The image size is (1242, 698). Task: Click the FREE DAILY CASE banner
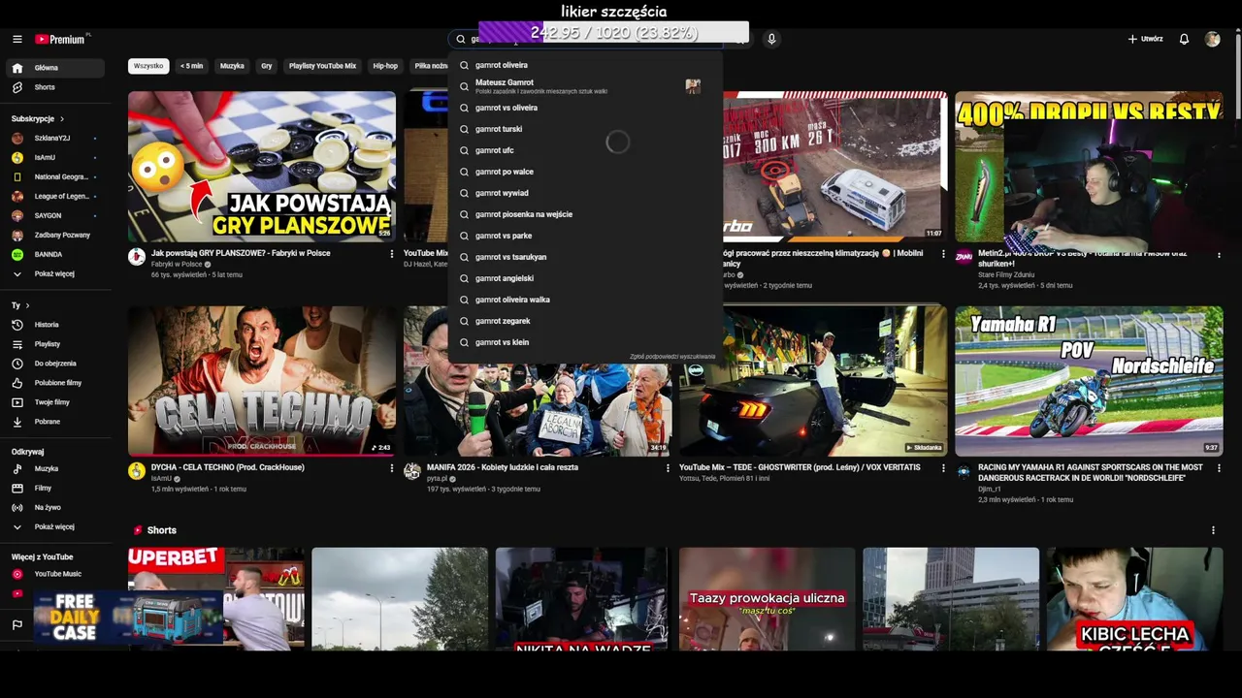click(x=128, y=618)
